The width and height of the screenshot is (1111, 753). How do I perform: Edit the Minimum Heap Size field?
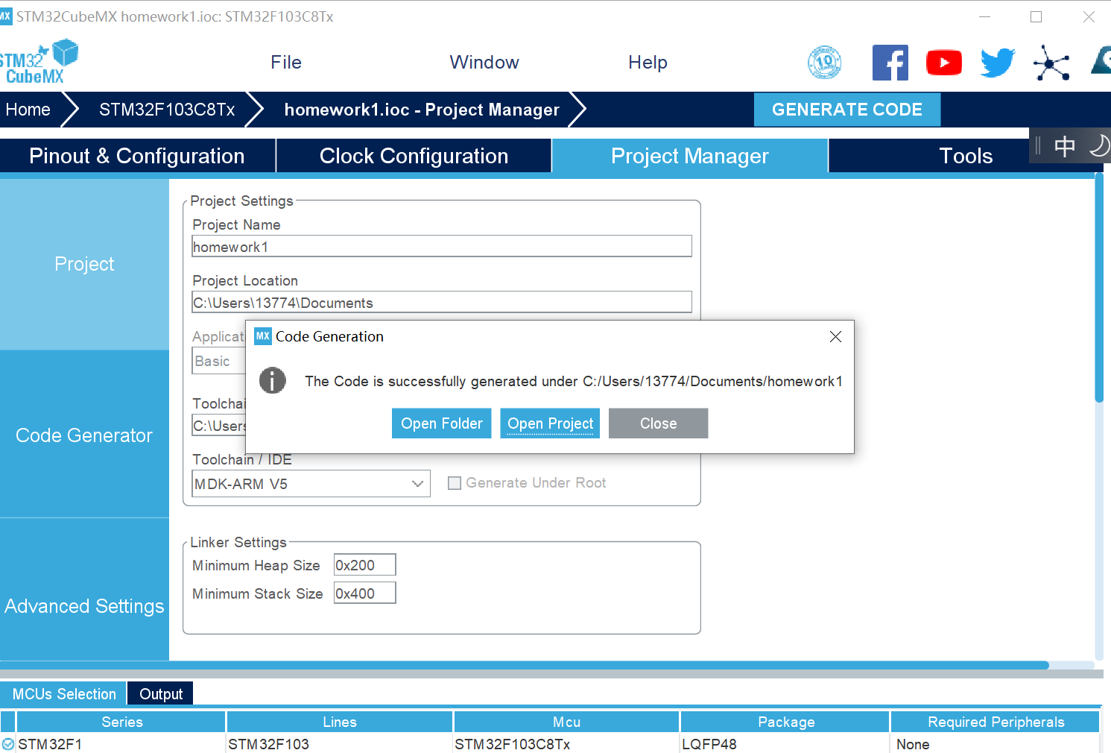point(364,565)
